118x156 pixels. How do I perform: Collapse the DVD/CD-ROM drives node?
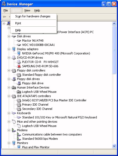point(9,58)
